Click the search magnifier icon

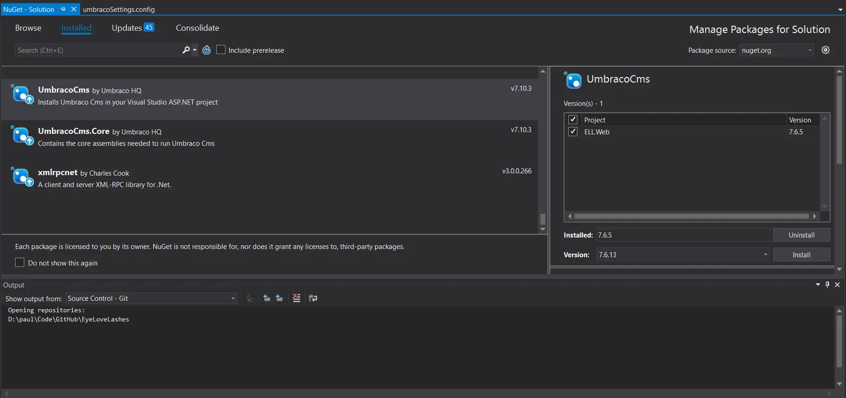186,50
